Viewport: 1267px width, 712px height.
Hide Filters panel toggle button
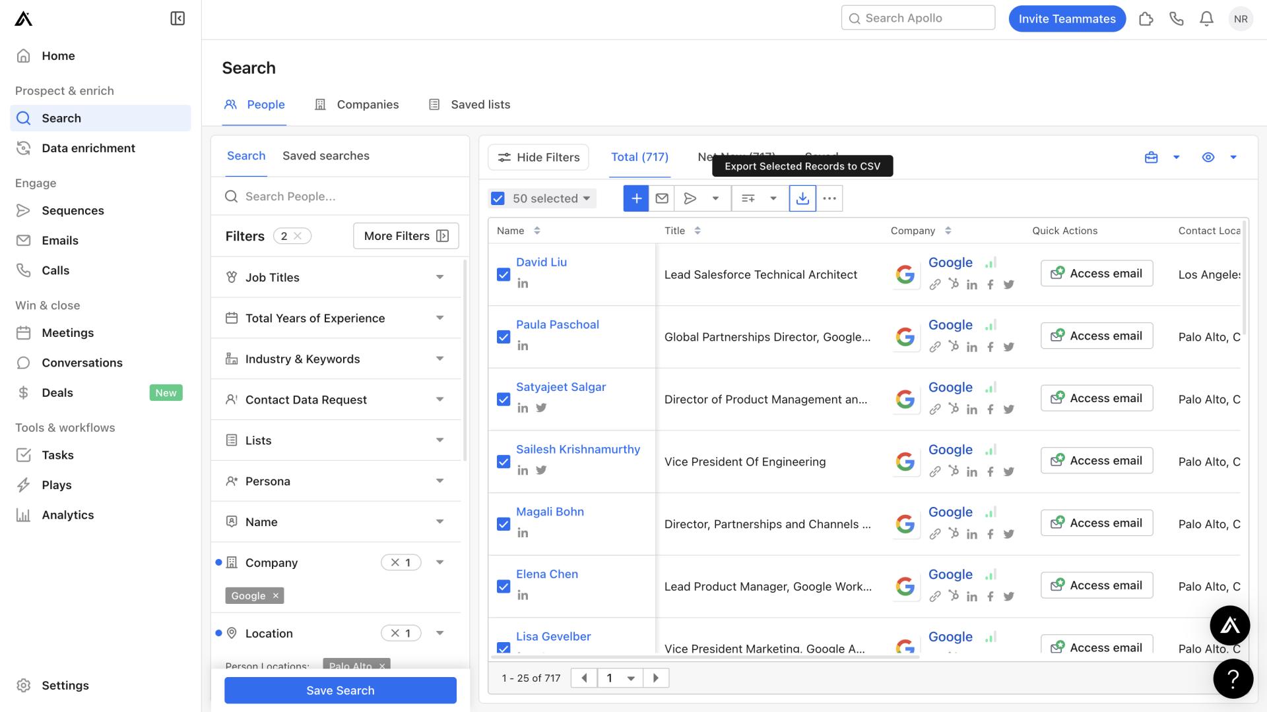(538, 157)
